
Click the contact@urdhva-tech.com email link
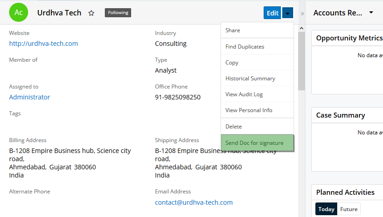194,202
